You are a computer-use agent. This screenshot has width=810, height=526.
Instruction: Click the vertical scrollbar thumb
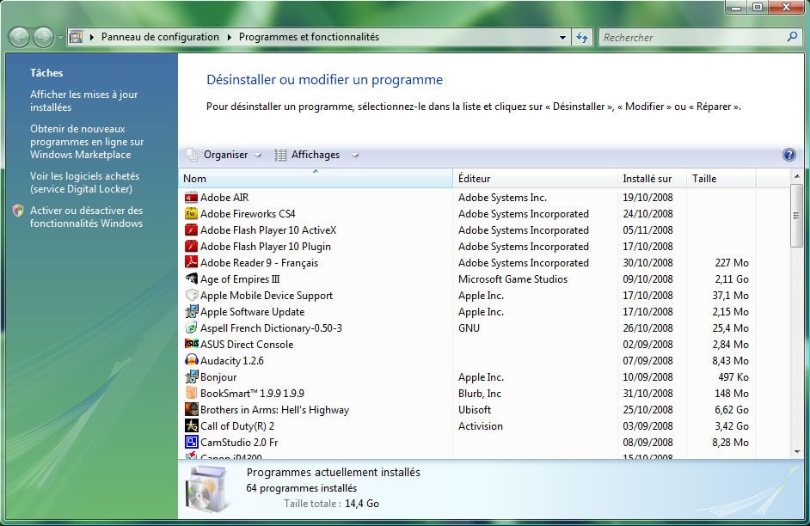[796, 215]
